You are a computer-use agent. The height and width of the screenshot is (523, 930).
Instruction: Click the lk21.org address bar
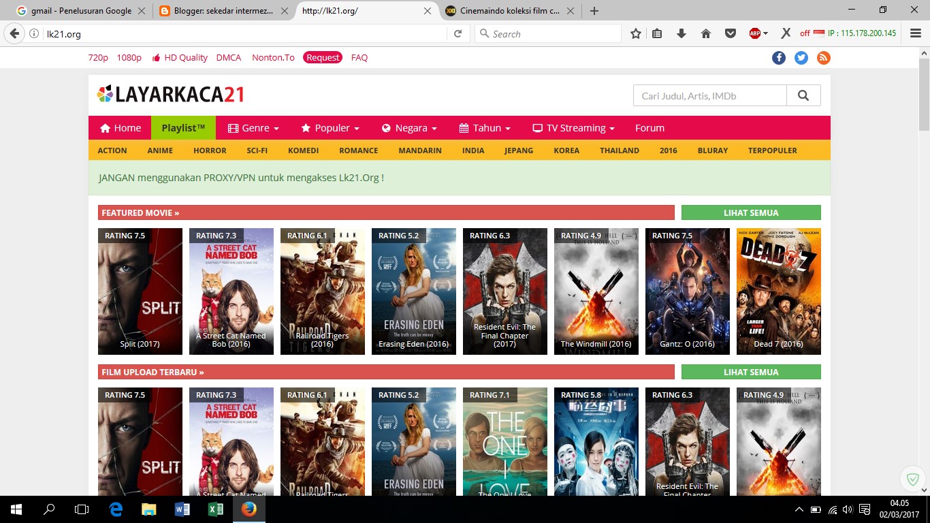(x=245, y=33)
